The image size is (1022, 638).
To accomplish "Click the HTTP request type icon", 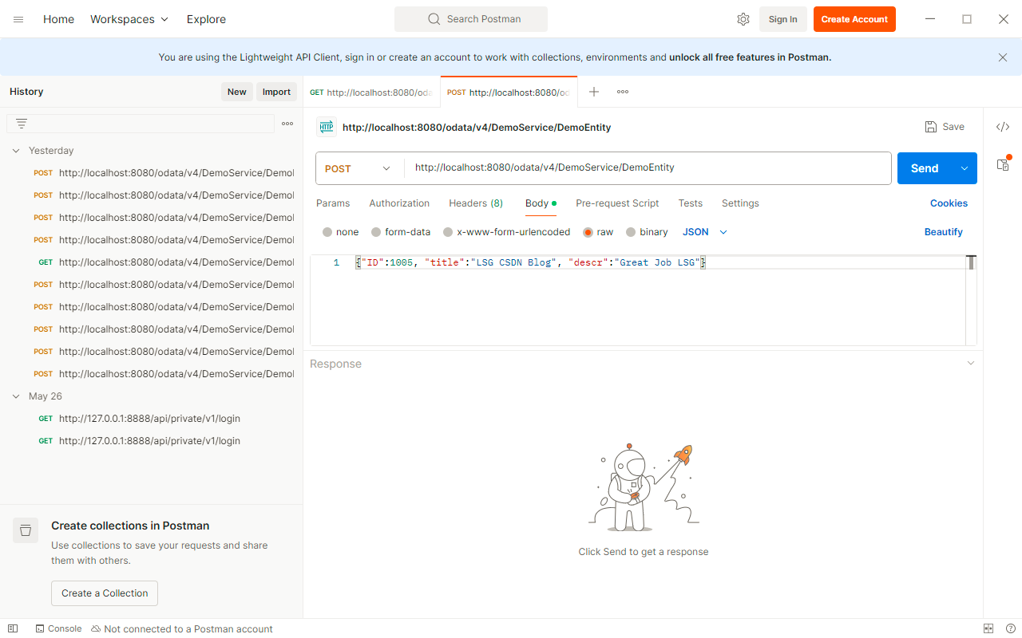I will 327,127.
